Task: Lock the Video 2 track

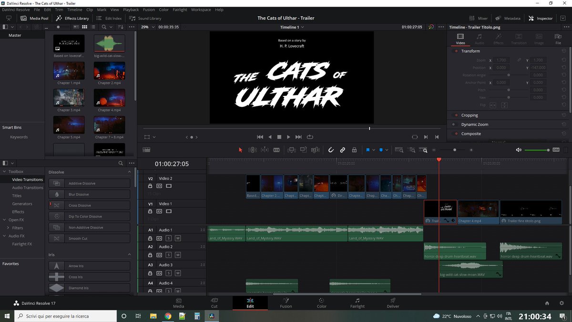Action: point(150,186)
